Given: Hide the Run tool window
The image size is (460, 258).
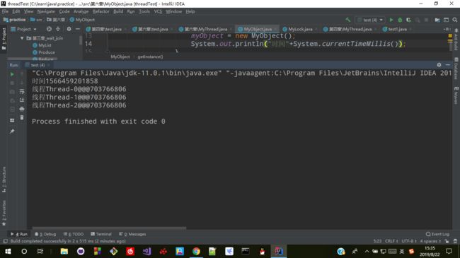Looking at the screenshot, I should (x=448, y=65).
